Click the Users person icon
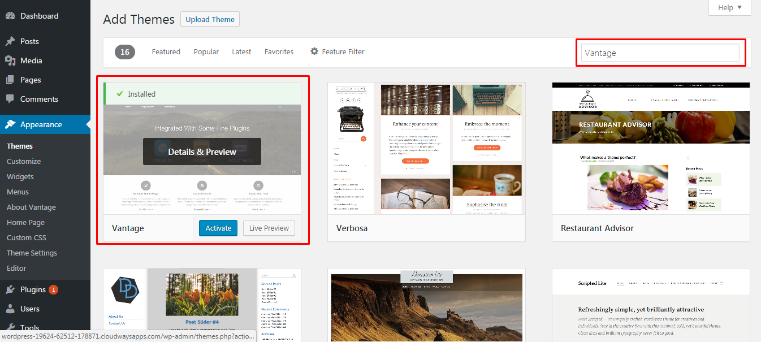The height and width of the screenshot is (342, 761). click(10, 309)
